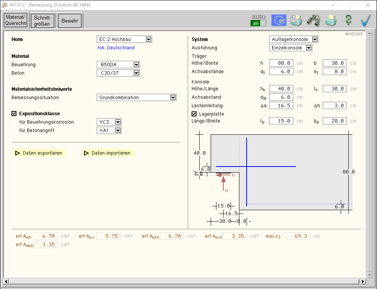
Task: Click the binoculars view icon
Action: tap(313, 20)
